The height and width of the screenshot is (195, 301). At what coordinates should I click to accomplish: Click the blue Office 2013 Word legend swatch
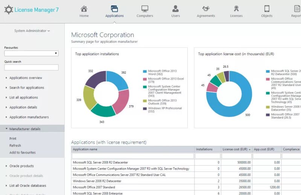[145, 71]
